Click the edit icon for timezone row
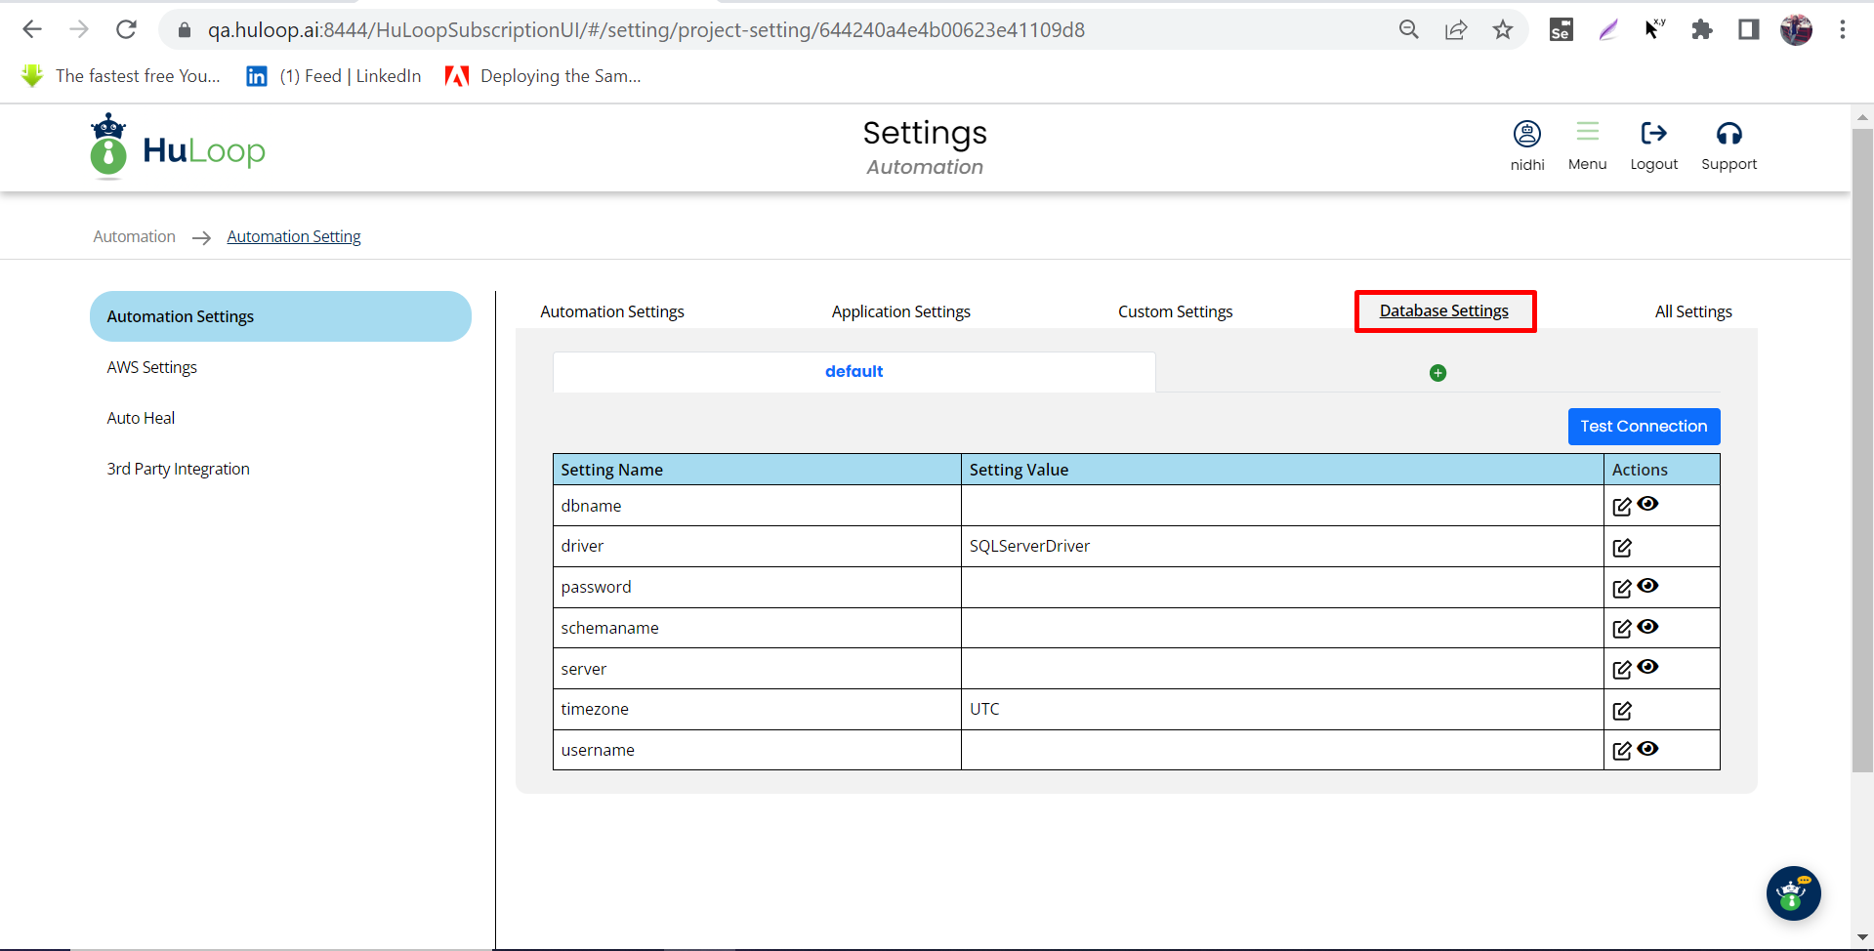The height and width of the screenshot is (951, 1874). [x=1621, y=711]
